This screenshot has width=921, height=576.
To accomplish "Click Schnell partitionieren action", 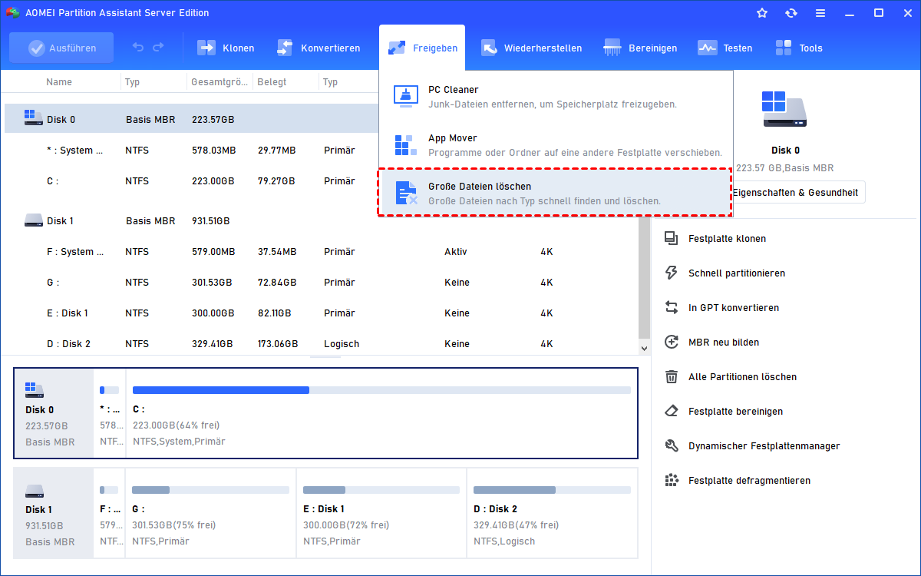I will [x=724, y=273].
